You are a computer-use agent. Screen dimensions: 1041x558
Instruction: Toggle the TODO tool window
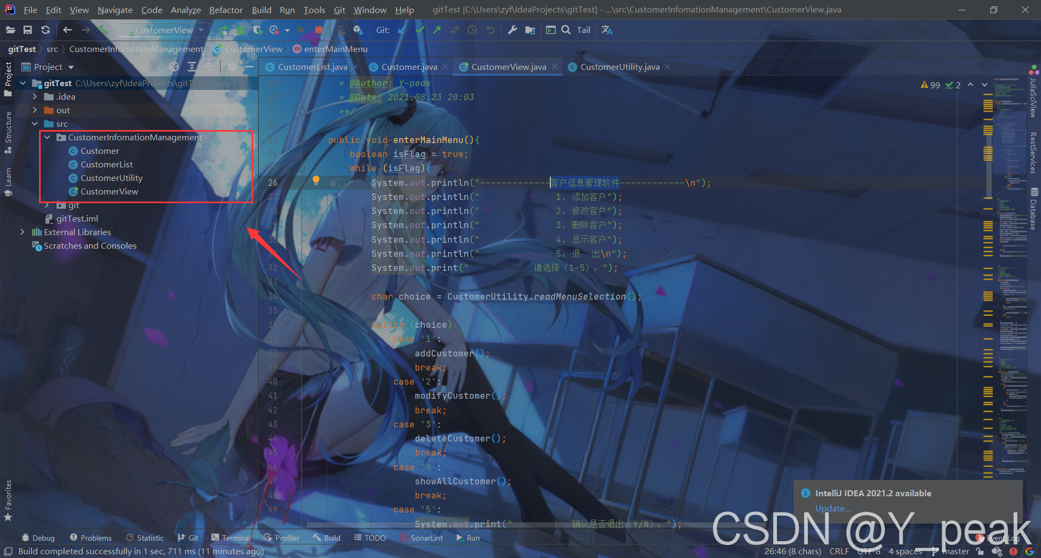pos(370,538)
